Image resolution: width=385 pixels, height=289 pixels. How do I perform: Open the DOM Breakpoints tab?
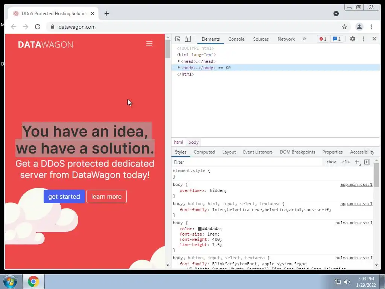point(298,152)
